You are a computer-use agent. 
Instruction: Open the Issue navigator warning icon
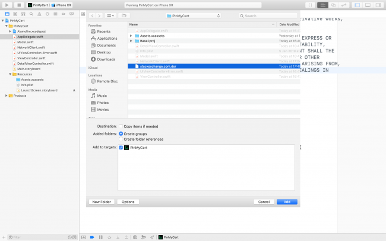(39, 14)
